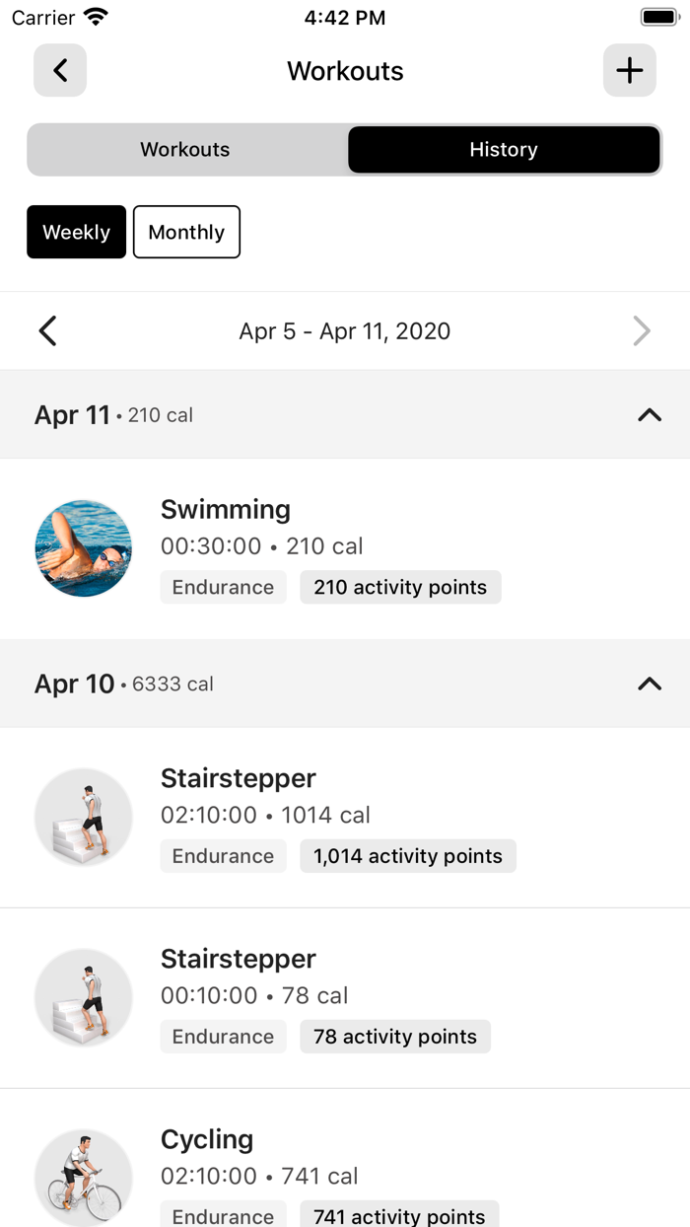
Task: Select the Monthly view toggle
Action: tap(186, 232)
